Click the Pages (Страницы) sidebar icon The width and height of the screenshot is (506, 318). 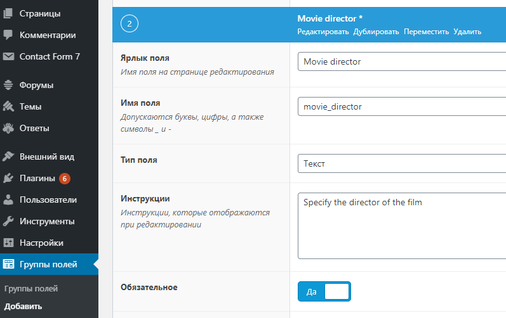pyautogui.click(x=8, y=13)
